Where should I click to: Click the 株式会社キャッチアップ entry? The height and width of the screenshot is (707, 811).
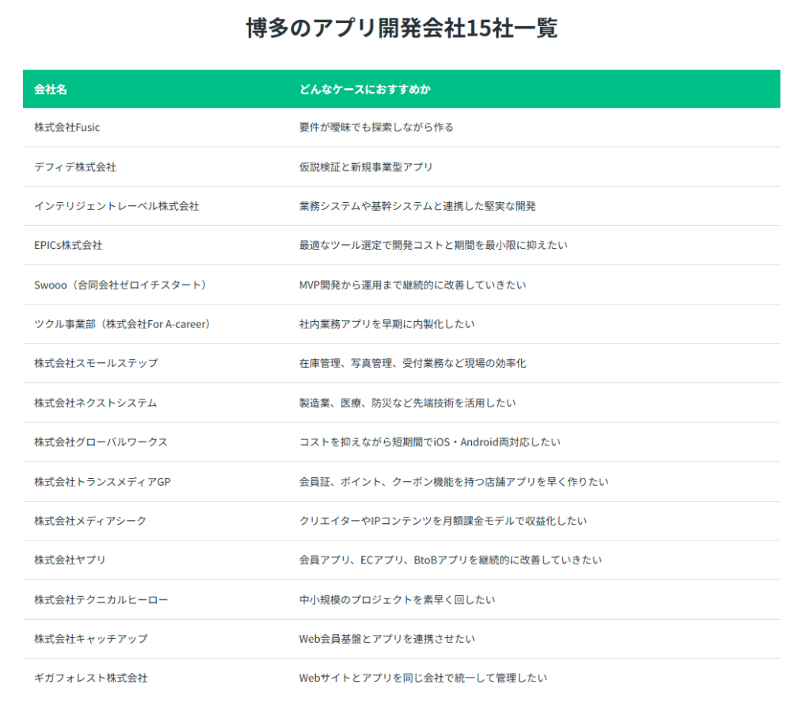coord(90,639)
